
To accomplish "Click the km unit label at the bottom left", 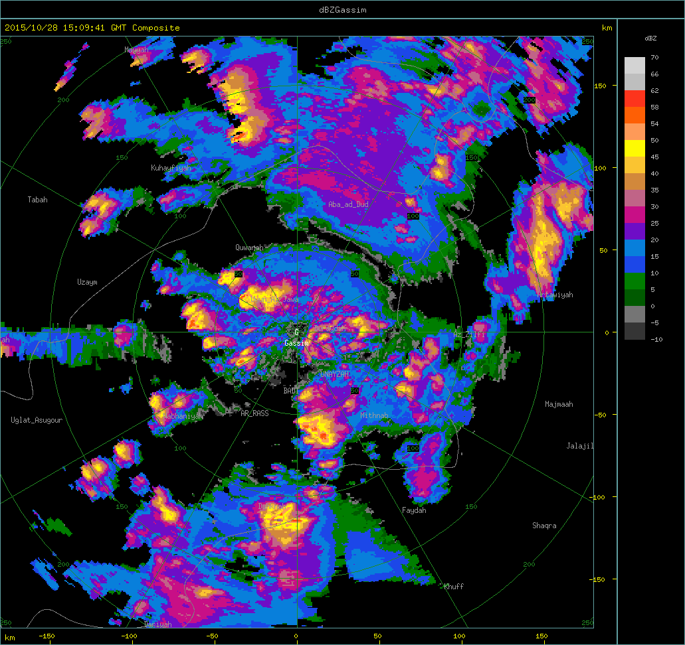I will (9, 638).
